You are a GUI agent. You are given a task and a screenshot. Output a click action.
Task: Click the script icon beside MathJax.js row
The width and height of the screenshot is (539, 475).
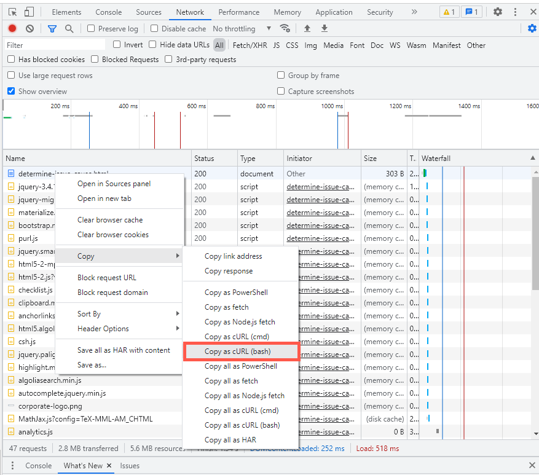(x=11, y=419)
